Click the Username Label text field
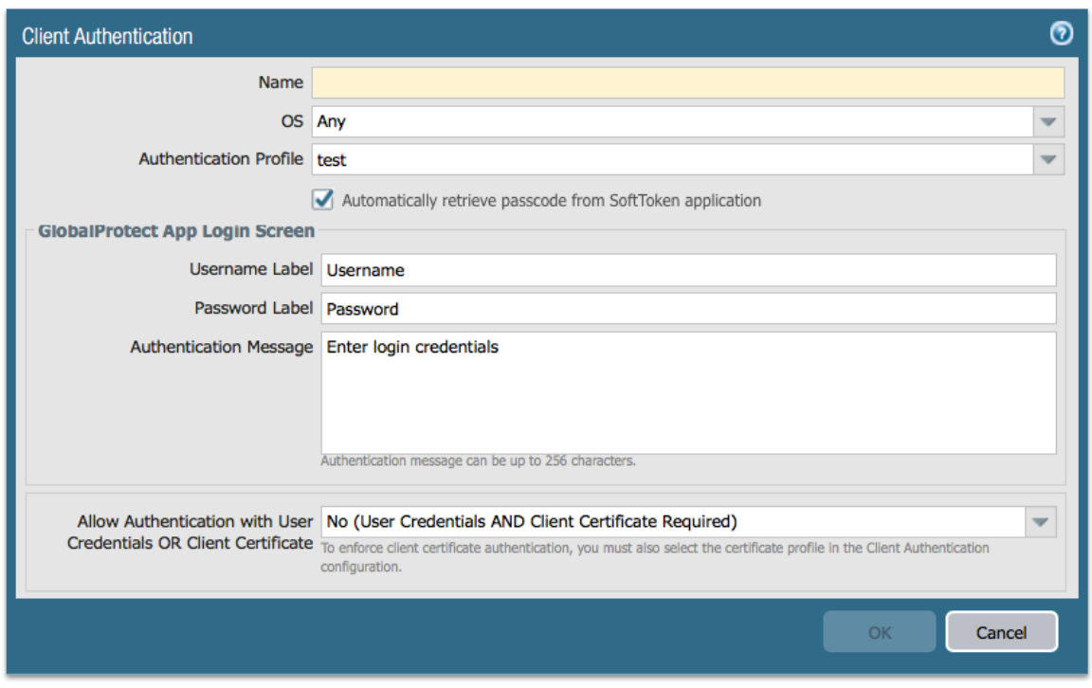The width and height of the screenshot is (1092, 688). tap(687, 270)
